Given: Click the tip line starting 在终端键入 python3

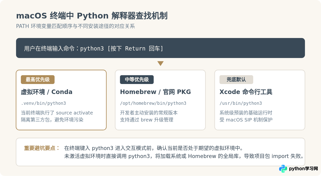Looking at the screenshot, I should coord(154,148).
